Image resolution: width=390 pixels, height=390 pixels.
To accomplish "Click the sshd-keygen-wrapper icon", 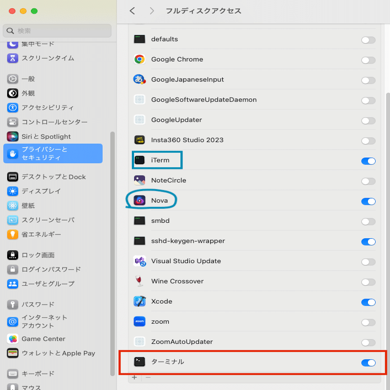I will pos(139,241).
